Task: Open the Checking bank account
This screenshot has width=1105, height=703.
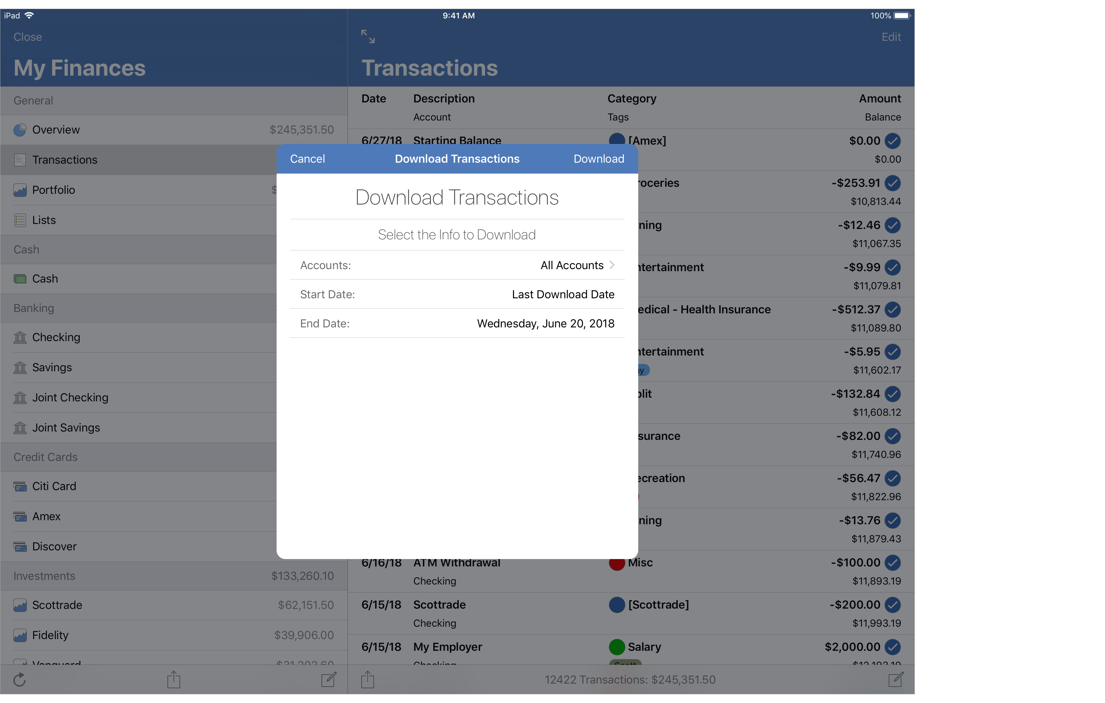Action: [56, 337]
